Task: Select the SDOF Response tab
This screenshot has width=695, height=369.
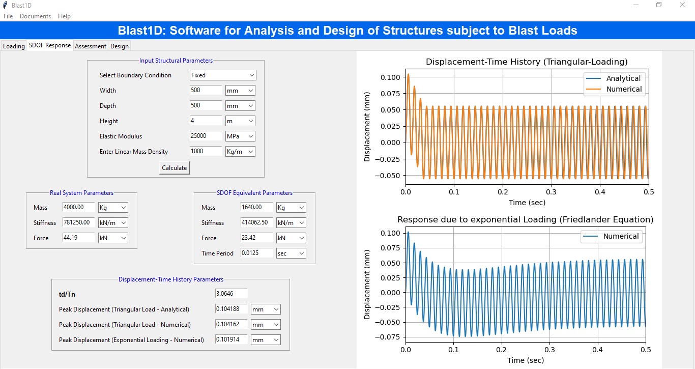Action: click(x=50, y=45)
